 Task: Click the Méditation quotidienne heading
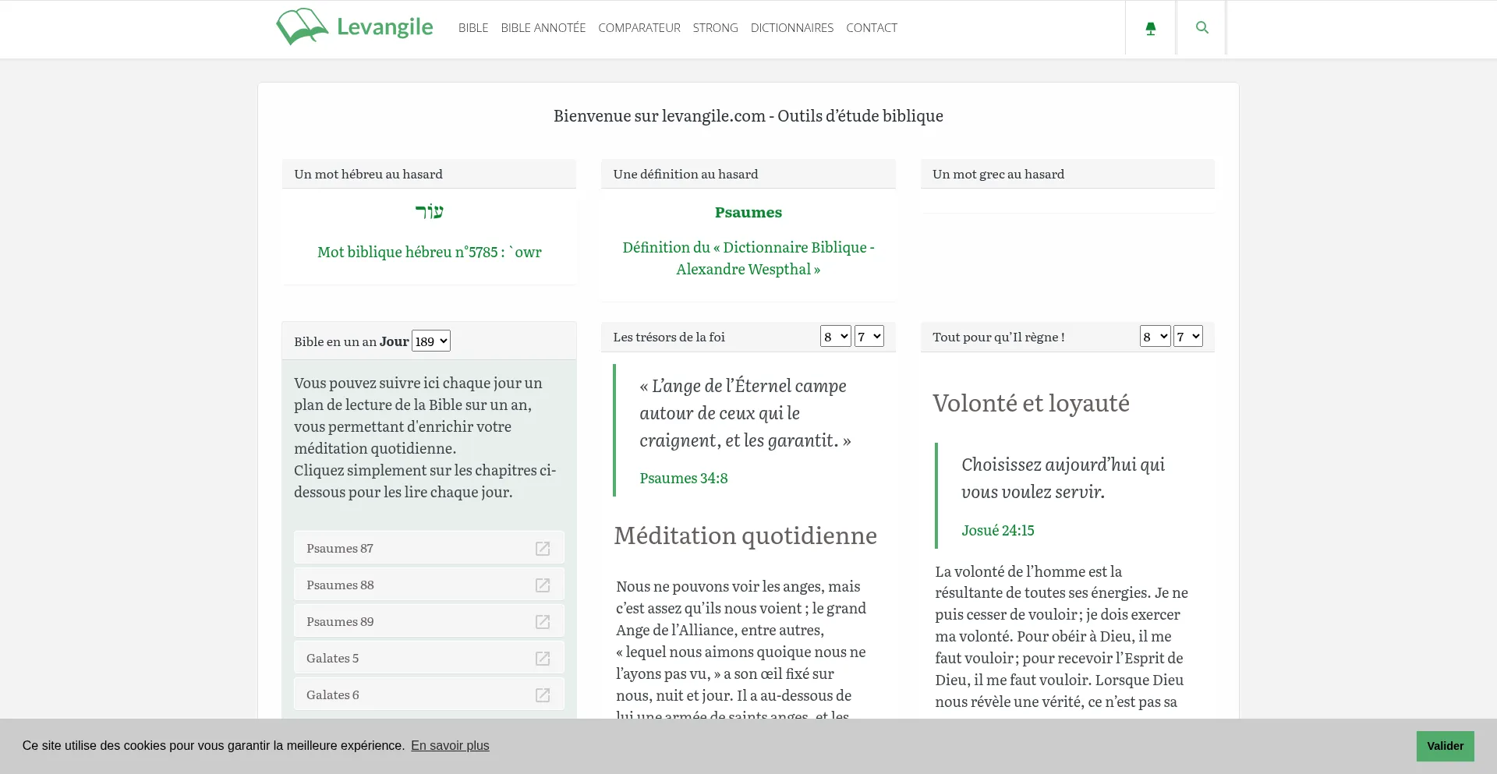point(745,535)
